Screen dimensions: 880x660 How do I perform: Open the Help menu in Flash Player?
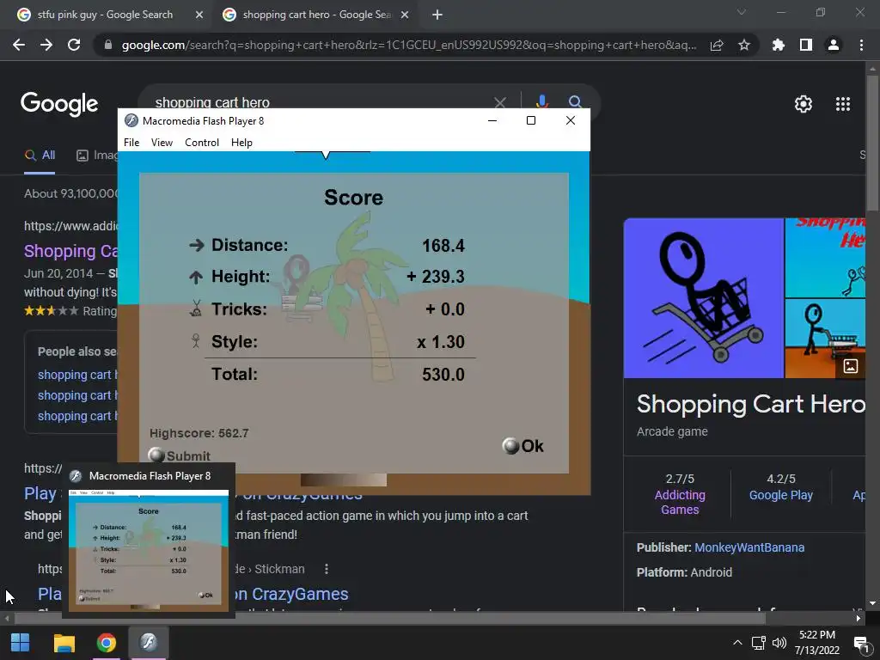241,143
